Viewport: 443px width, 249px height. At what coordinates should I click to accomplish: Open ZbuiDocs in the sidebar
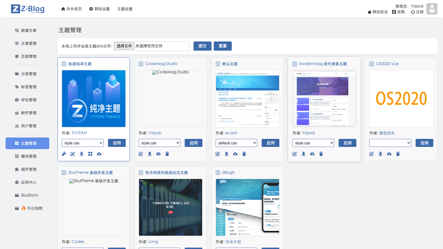[x=27, y=195]
